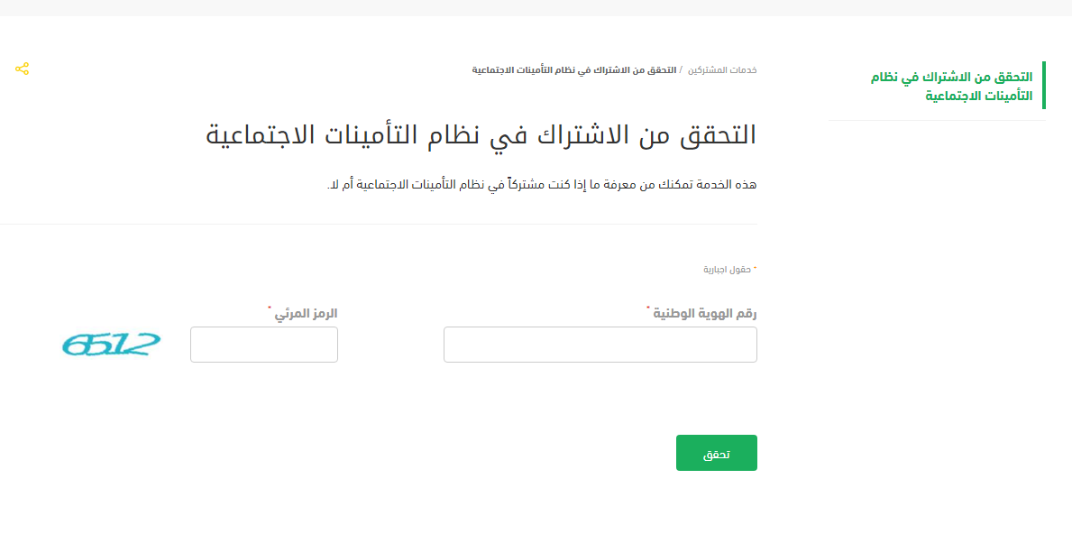Click the الرمز المرئي field label
Image resolution: width=1072 pixels, height=534 pixels.
point(307,314)
